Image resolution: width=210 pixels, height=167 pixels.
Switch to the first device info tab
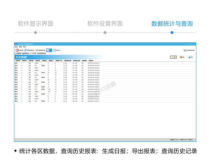click(x=18, y=53)
